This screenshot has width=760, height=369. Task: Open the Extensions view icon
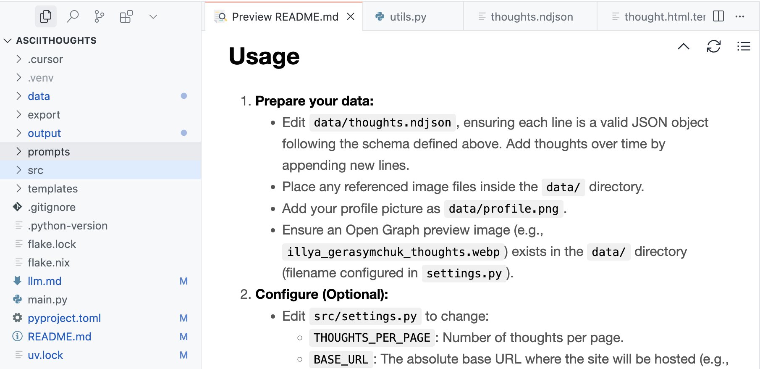click(126, 17)
